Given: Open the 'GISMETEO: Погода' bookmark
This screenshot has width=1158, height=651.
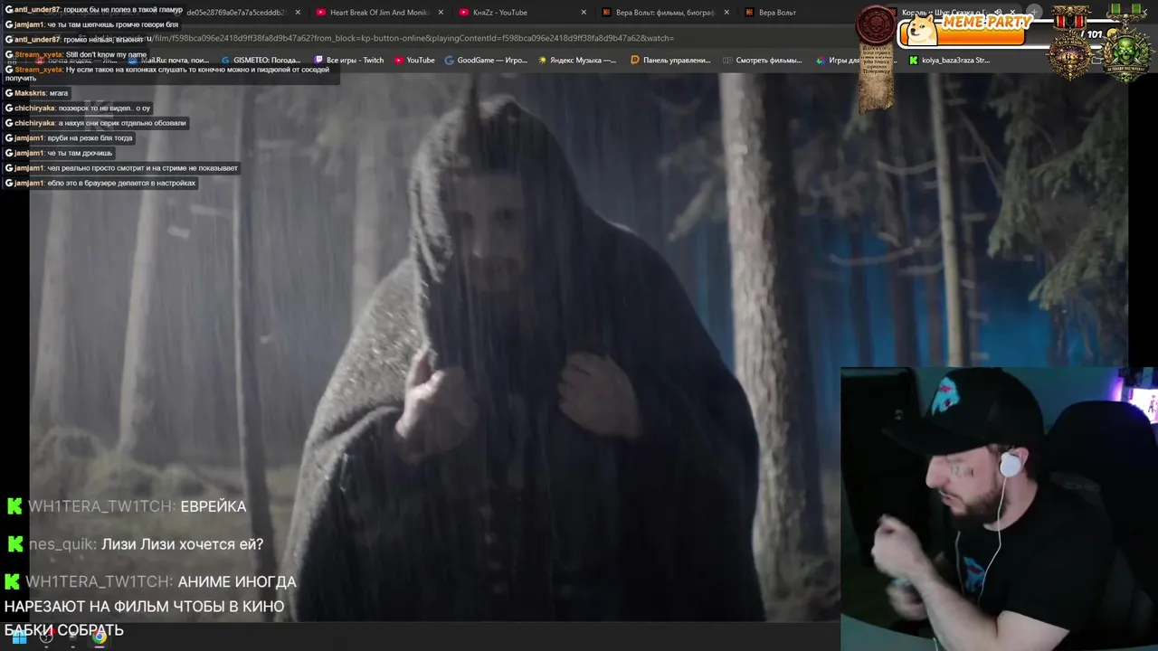Looking at the screenshot, I should (261, 61).
